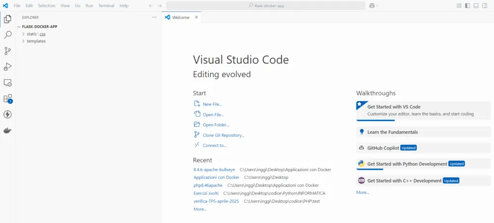Click the EXPLORER panel title

coord(30,17)
